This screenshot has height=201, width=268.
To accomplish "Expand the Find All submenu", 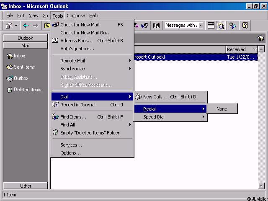I will [x=92, y=125].
